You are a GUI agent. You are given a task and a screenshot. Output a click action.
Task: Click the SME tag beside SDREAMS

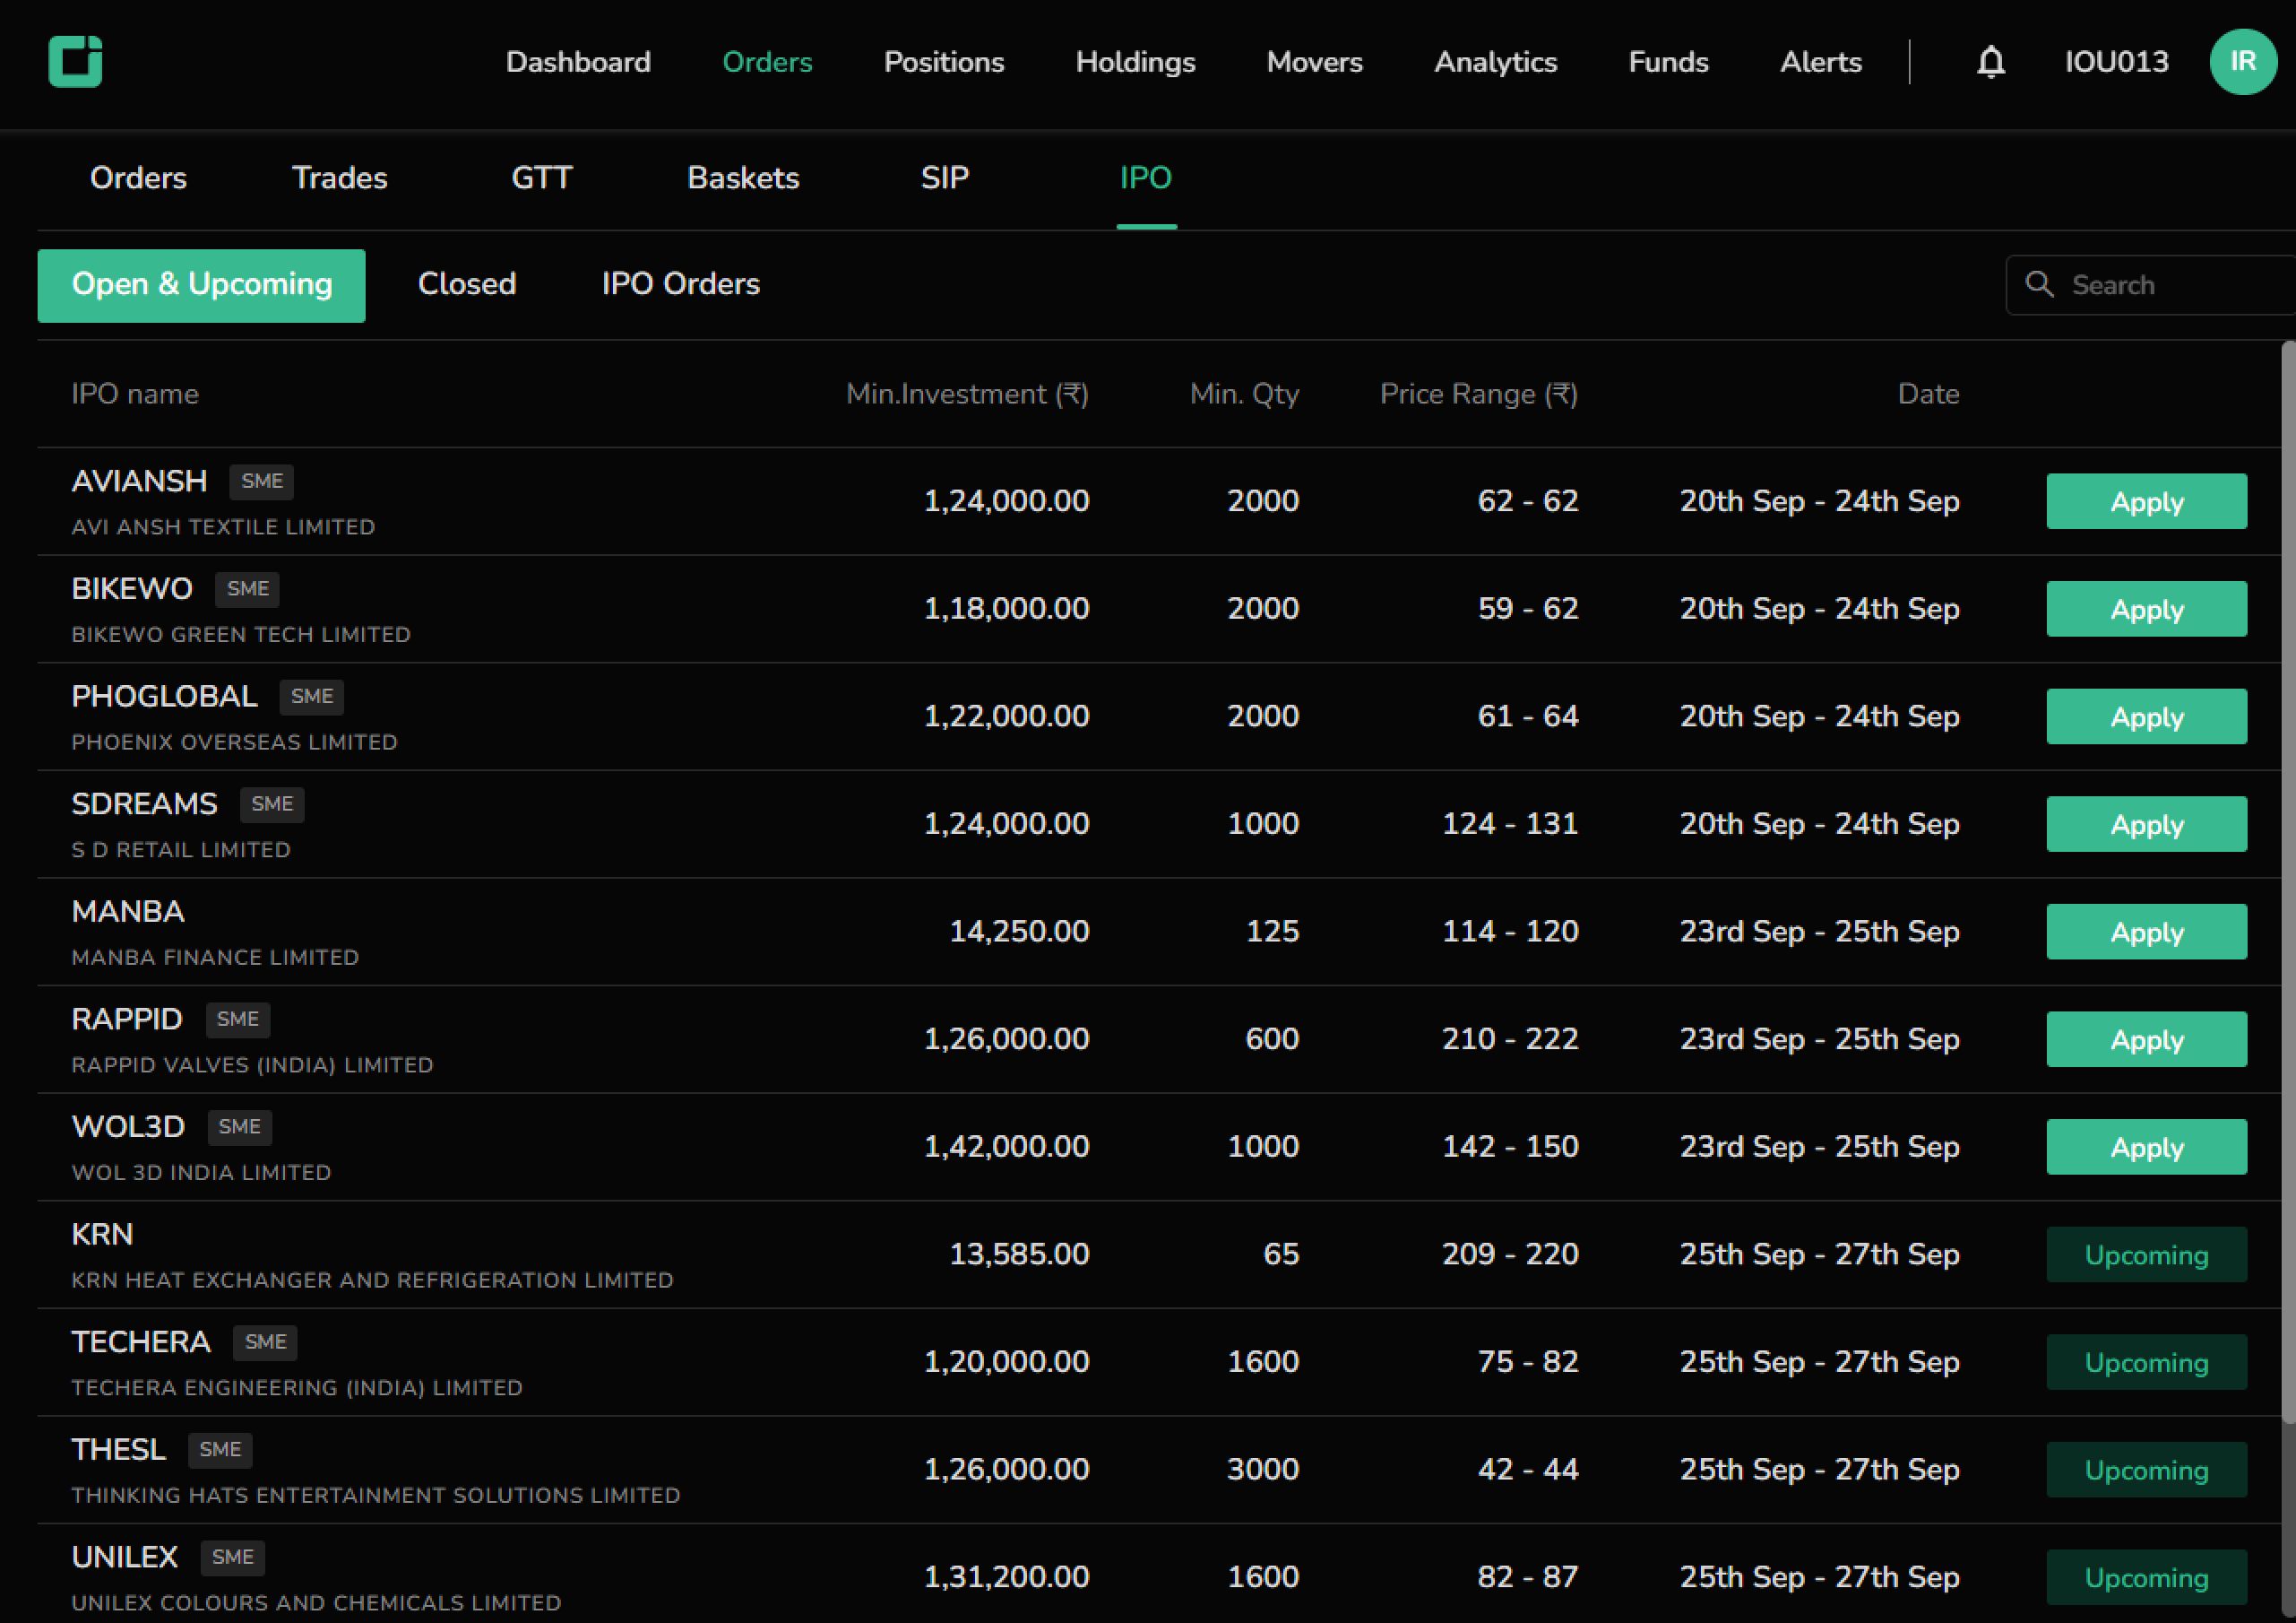click(x=272, y=803)
